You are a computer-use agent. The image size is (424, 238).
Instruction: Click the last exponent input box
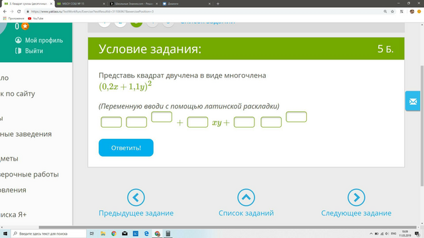(x=296, y=117)
